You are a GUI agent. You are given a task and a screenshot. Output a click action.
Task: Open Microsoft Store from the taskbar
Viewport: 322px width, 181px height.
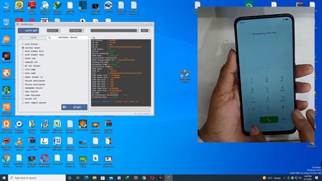(103, 177)
